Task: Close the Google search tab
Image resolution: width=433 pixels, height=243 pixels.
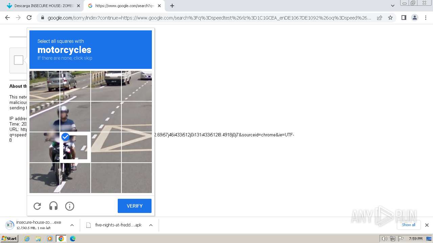Action: point(159,6)
